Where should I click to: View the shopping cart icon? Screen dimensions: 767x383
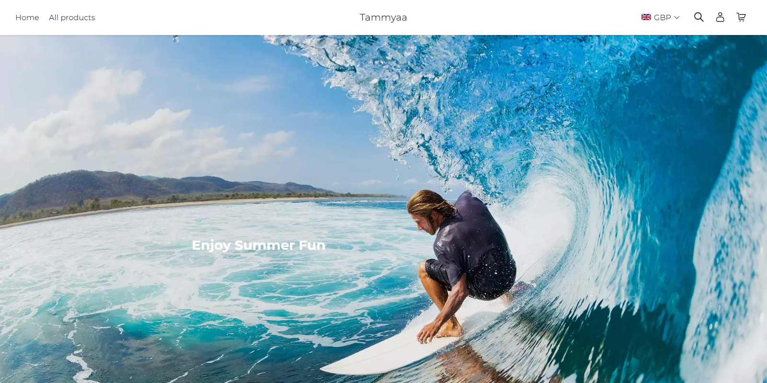point(741,17)
